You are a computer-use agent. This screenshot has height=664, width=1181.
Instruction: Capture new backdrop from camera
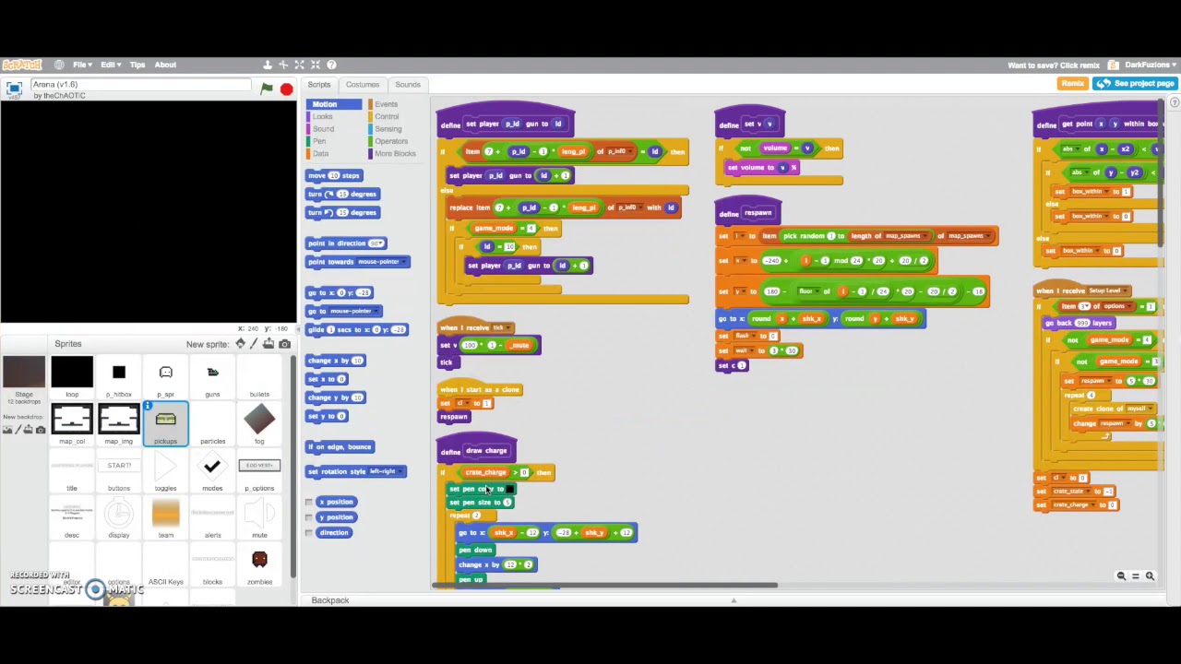click(x=41, y=430)
